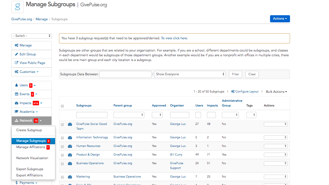329x185 pixels.
Task: Click the Subgroups name filter field
Action: coord(92,115)
